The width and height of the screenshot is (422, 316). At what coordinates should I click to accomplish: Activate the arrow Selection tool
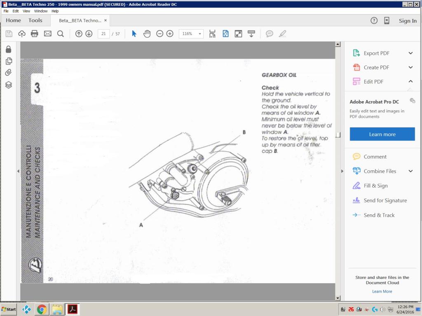click(134, 34)
